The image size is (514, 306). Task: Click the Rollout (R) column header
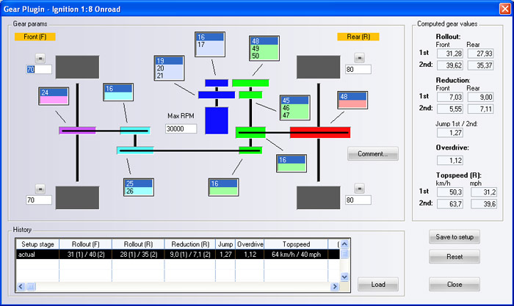point(138,244)
